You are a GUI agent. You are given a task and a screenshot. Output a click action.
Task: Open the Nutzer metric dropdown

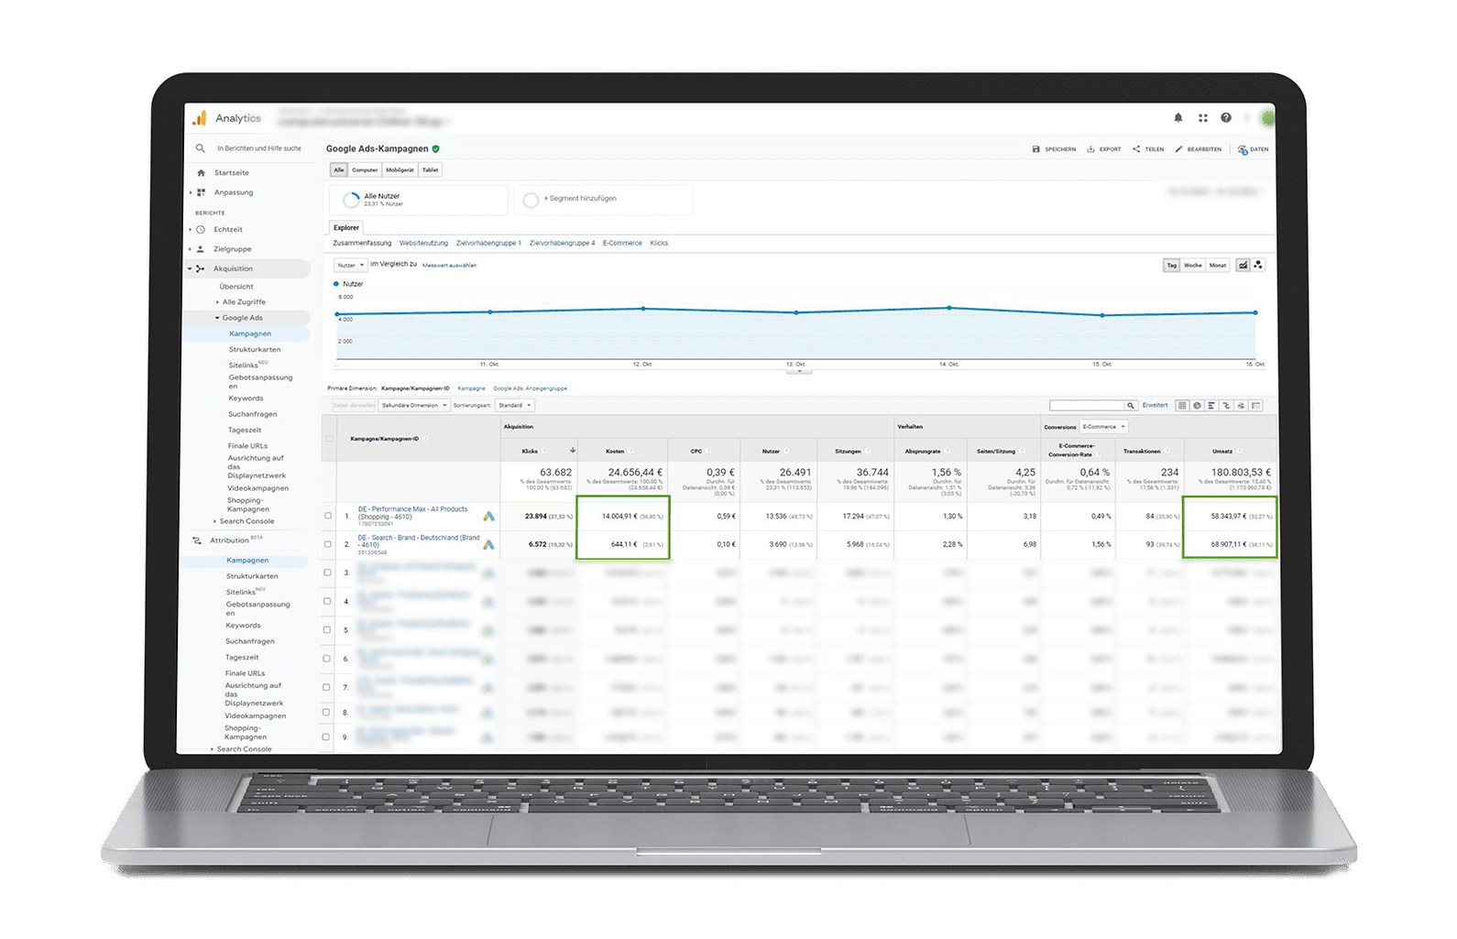[351, 265]
